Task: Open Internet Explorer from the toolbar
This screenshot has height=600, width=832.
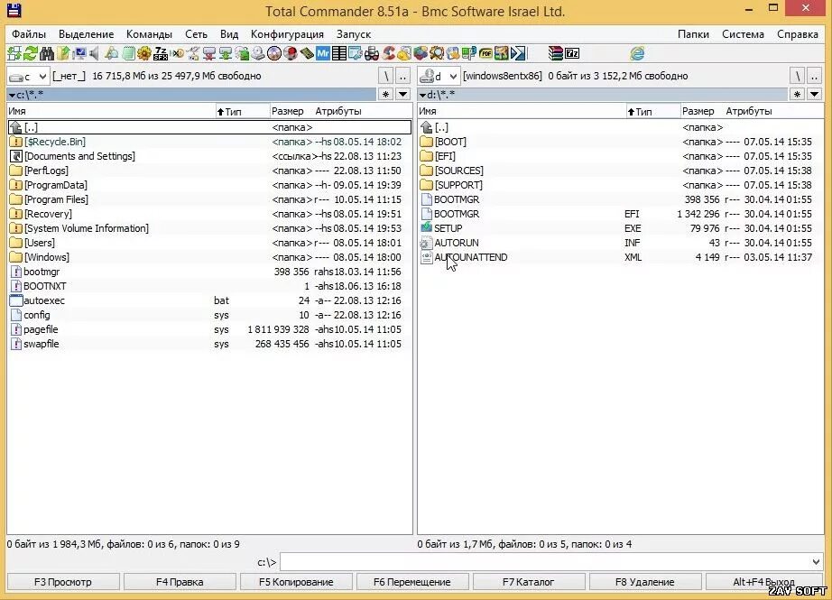Action: tap(637, 53)
